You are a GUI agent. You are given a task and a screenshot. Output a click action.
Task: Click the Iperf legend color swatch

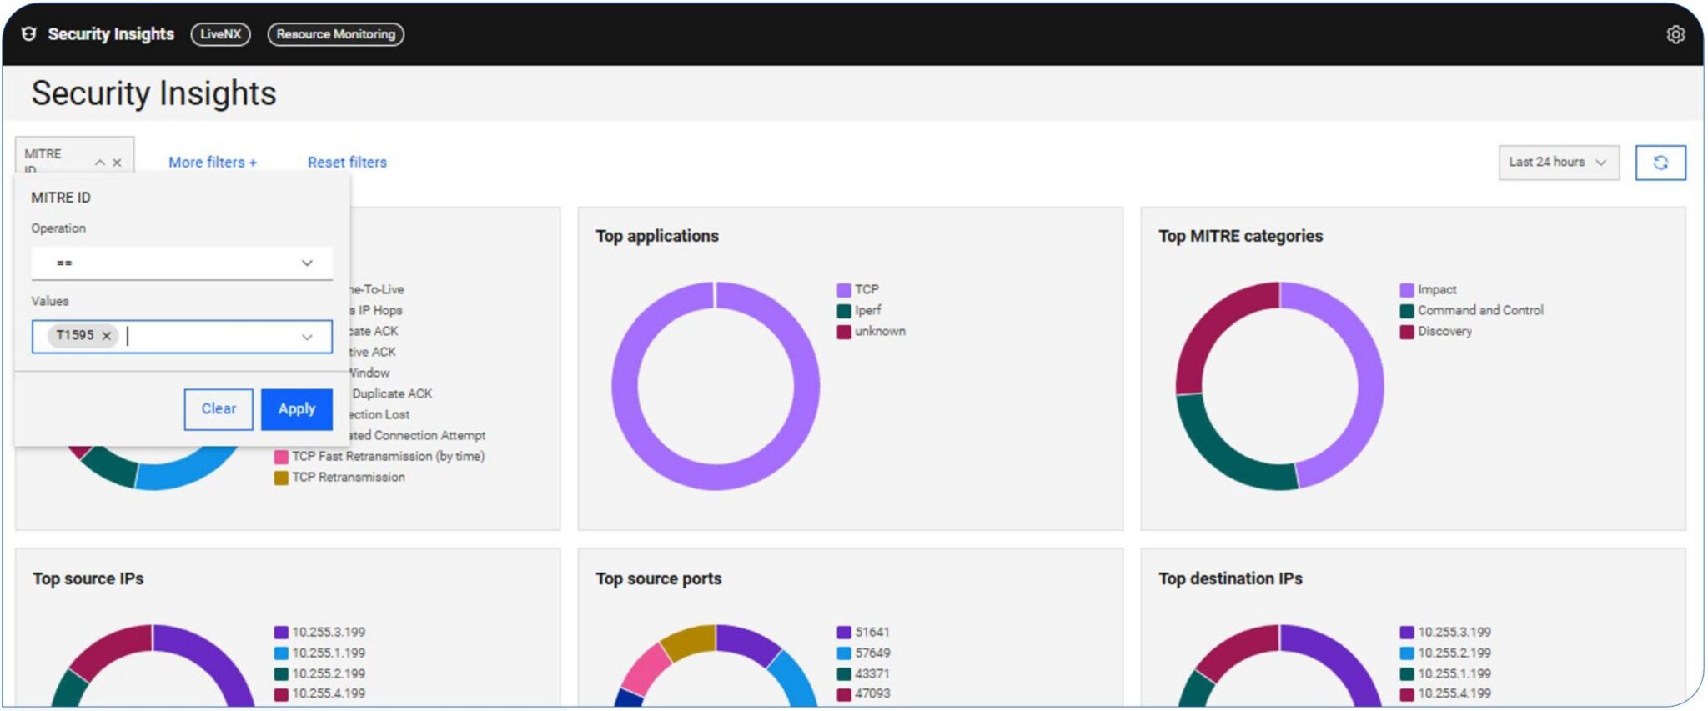844,311
